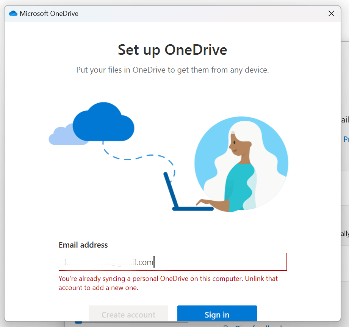Click the red sync error message text
349x327 pixels.
(168, 283)
